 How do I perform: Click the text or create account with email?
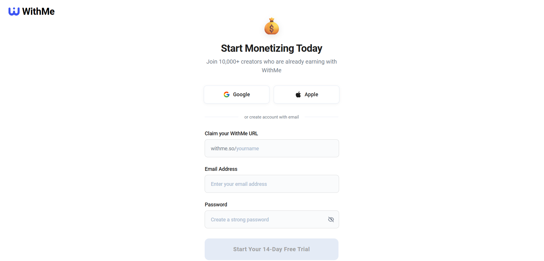tap(271, 117)
